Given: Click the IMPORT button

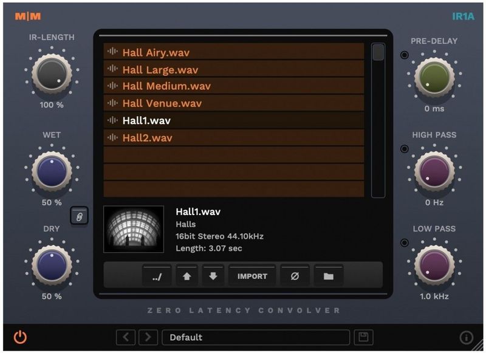Looking at the screenshot, I should (x=252, y=276).
